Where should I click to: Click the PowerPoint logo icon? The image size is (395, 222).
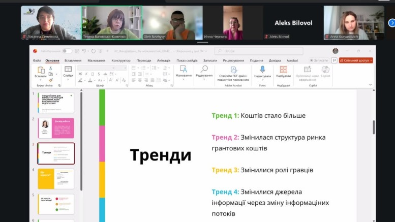tap(35, 51)
